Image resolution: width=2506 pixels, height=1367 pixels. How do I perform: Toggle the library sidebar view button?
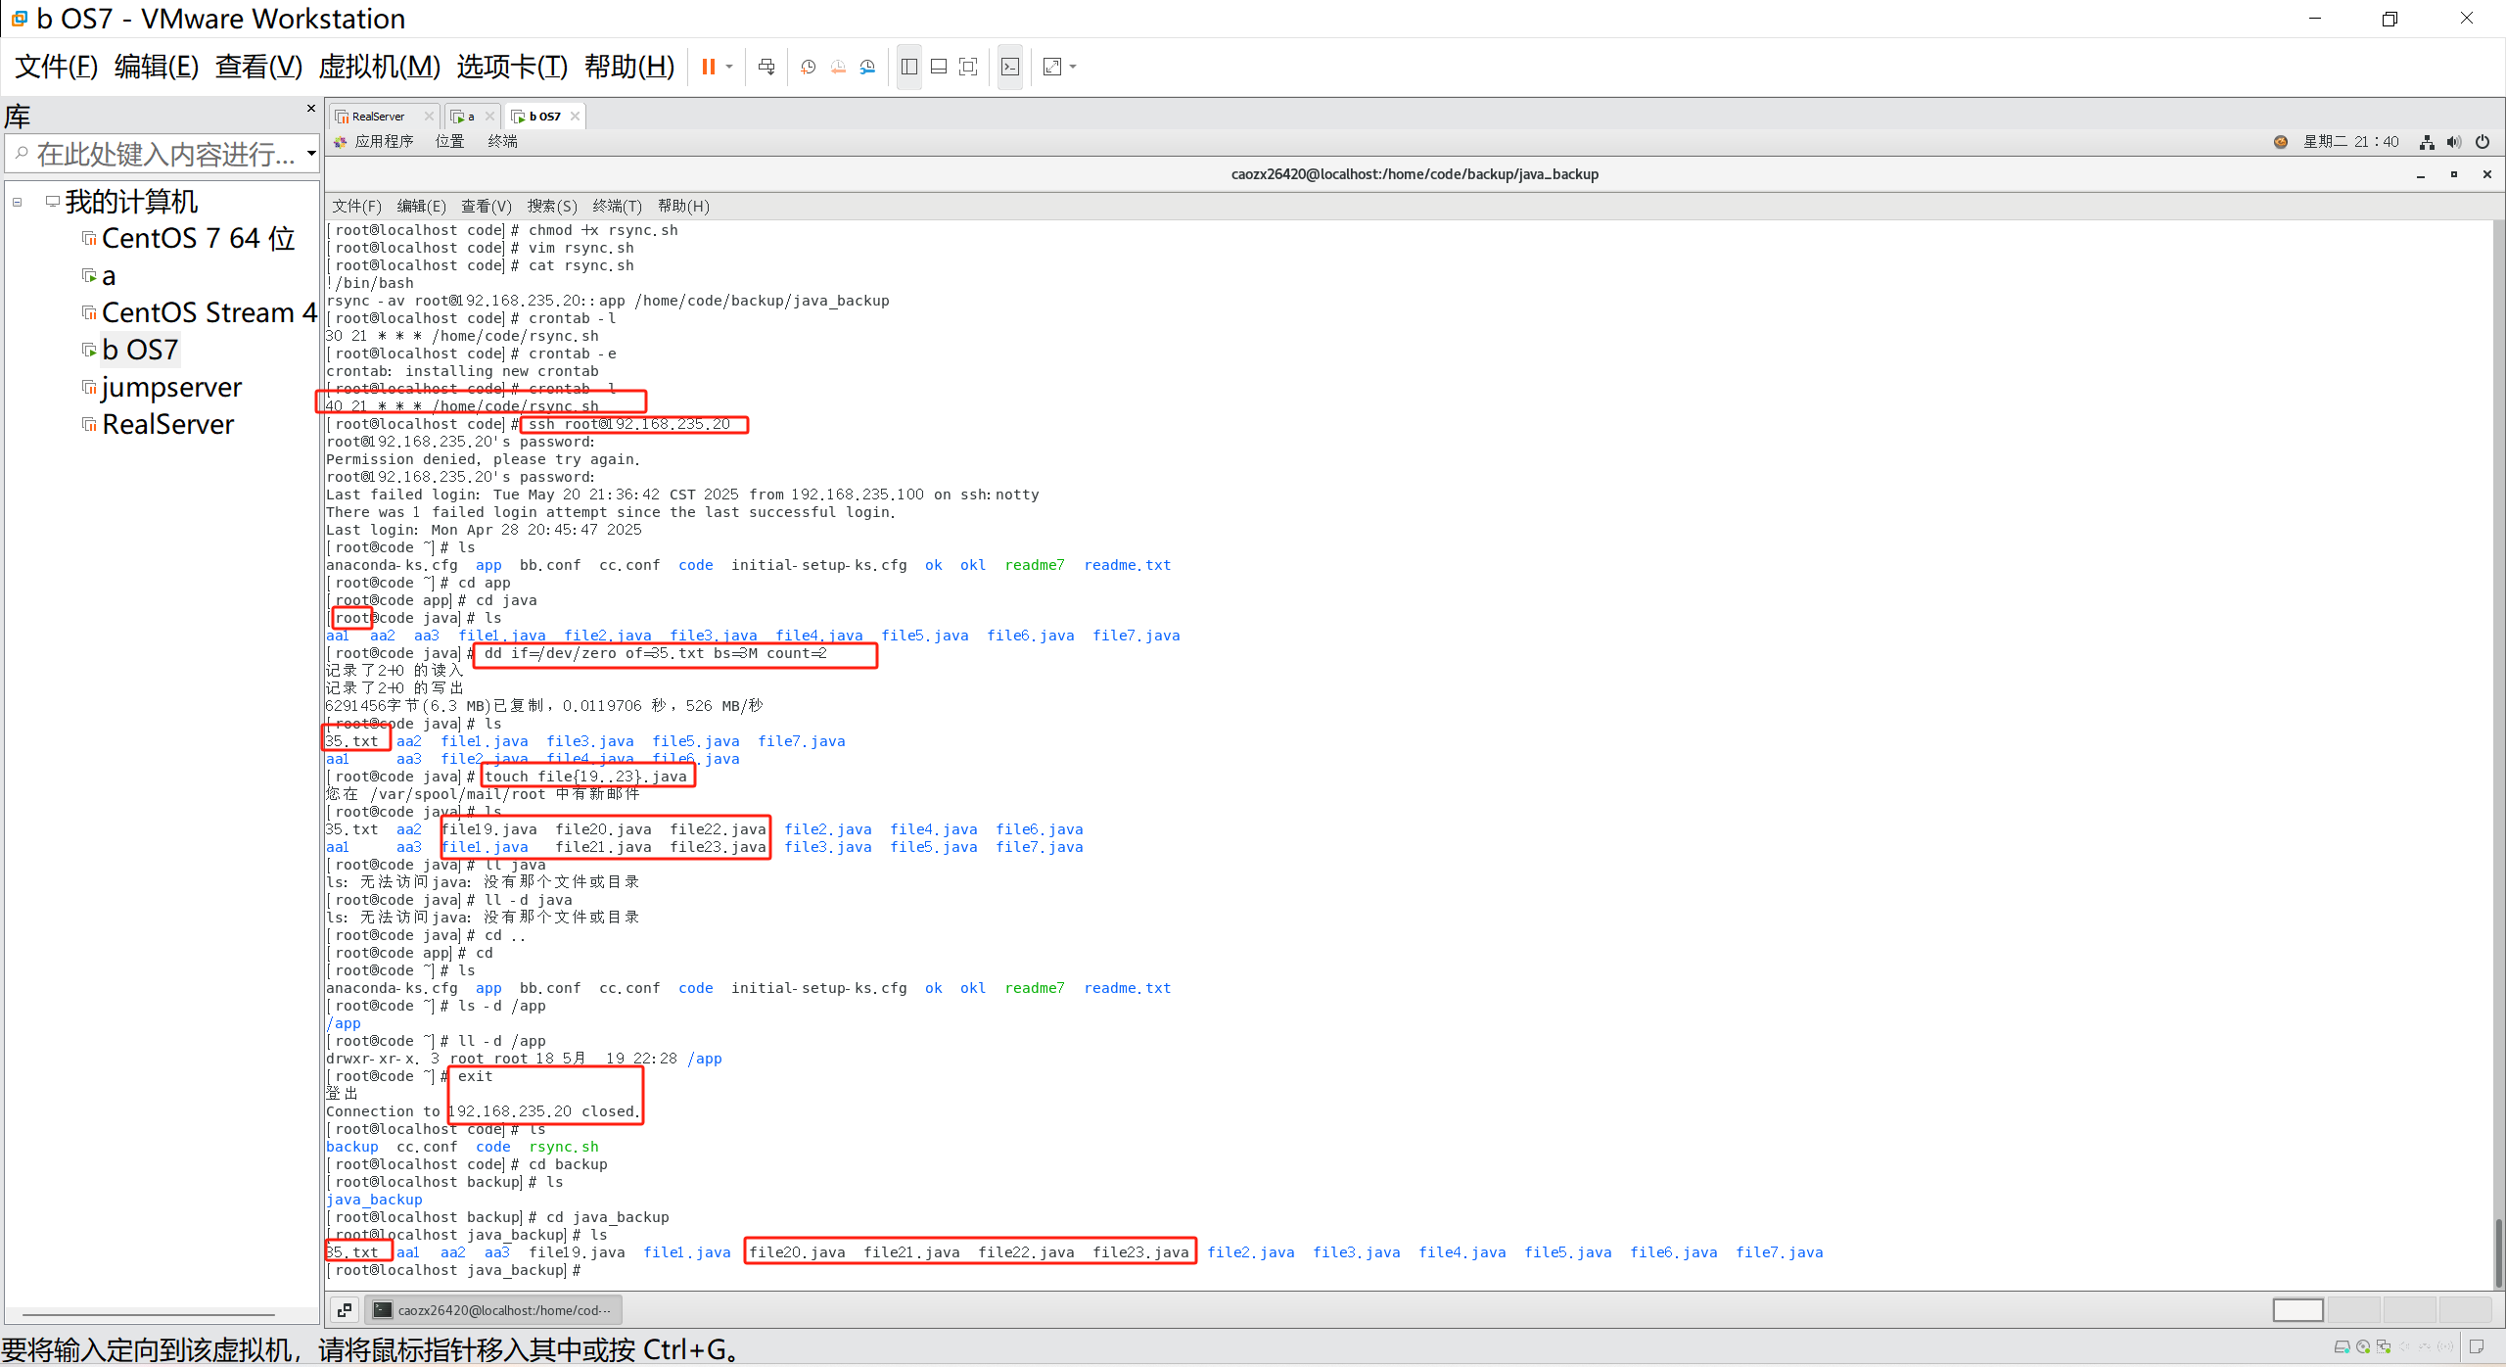(908, 67)
